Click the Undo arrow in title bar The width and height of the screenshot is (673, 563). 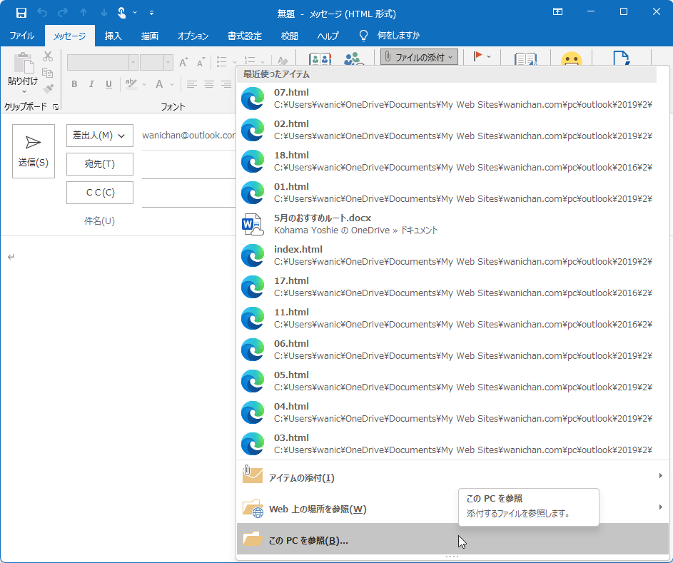(x=42, y=13)
